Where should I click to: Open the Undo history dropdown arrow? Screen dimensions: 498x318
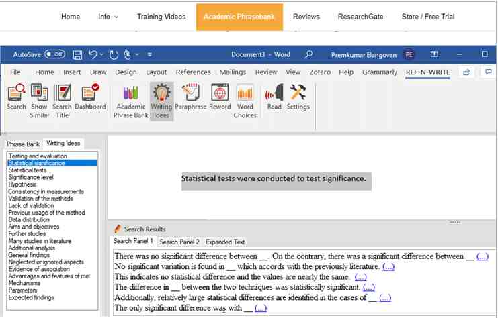102,54
